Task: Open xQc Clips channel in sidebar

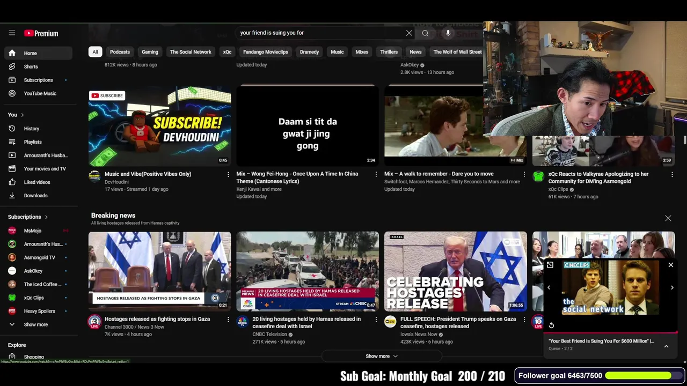Action: coord(38,298)
